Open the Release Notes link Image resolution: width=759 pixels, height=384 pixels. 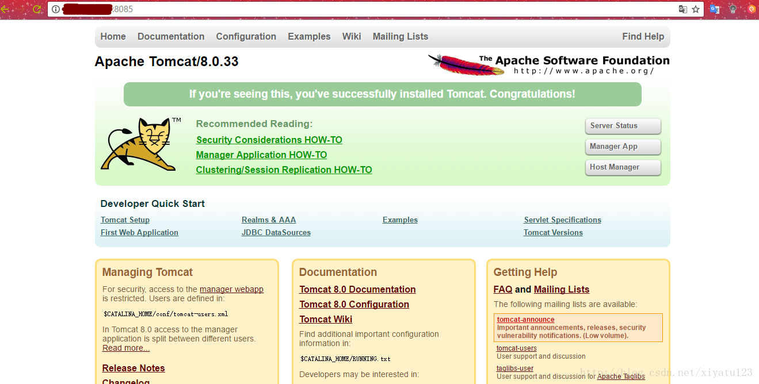pos(134,368)
